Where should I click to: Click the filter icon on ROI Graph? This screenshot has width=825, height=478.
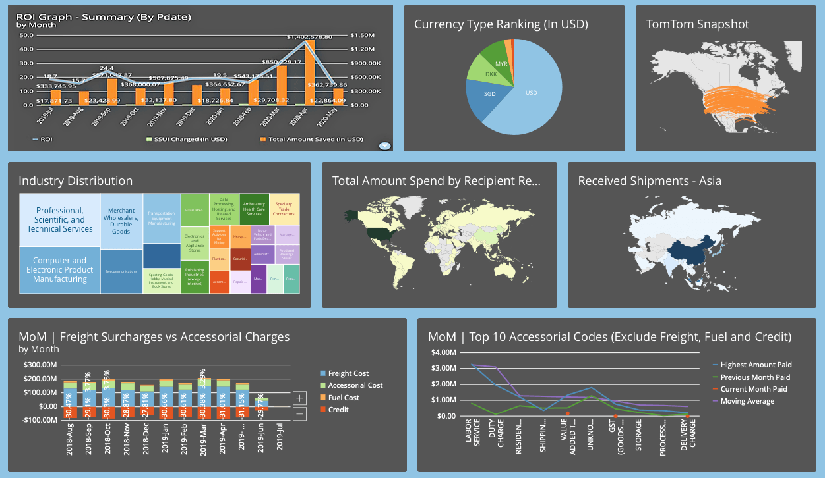385,146
